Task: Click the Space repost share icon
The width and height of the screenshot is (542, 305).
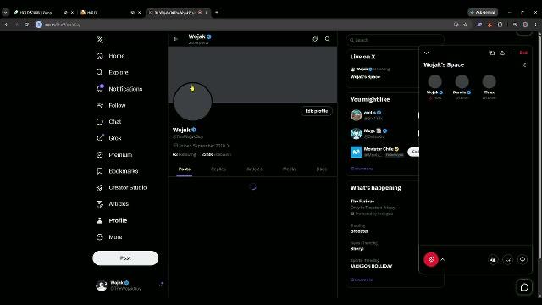Action: [508, 259]
